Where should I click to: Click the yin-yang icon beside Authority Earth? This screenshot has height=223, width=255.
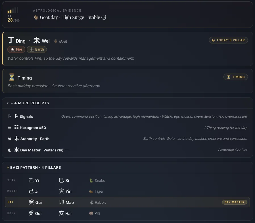(10, 139)
